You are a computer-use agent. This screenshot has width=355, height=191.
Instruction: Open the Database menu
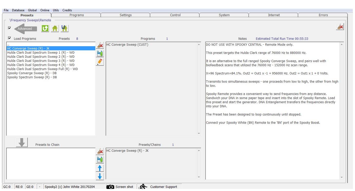18,10
